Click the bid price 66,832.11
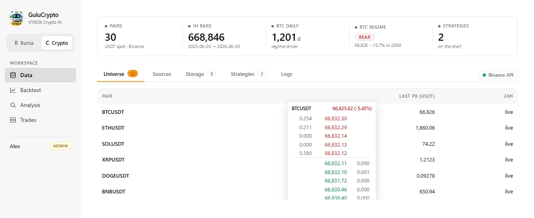 336,163
